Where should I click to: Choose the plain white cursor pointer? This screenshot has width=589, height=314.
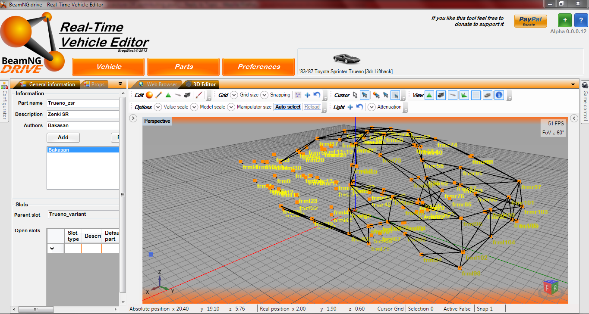355,95
